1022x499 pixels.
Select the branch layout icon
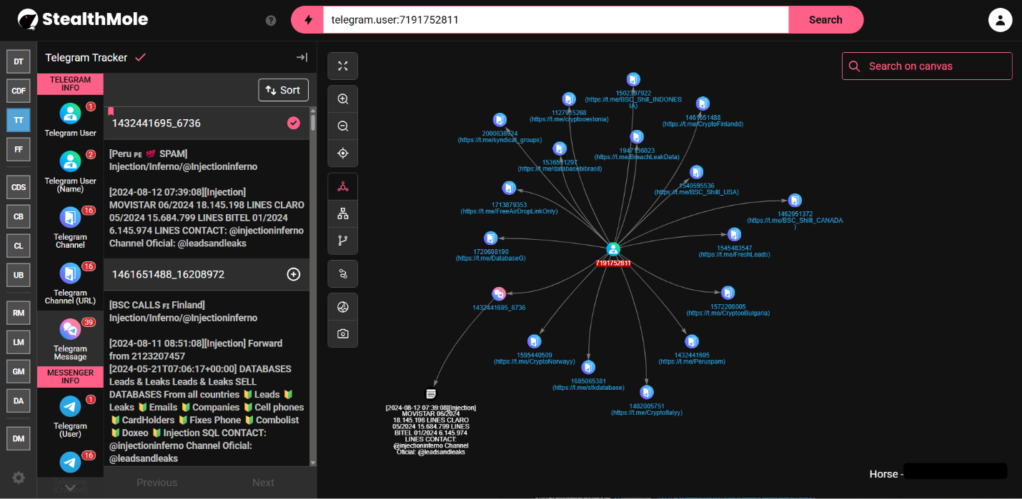pyautogui.click(x=343, y=241)
